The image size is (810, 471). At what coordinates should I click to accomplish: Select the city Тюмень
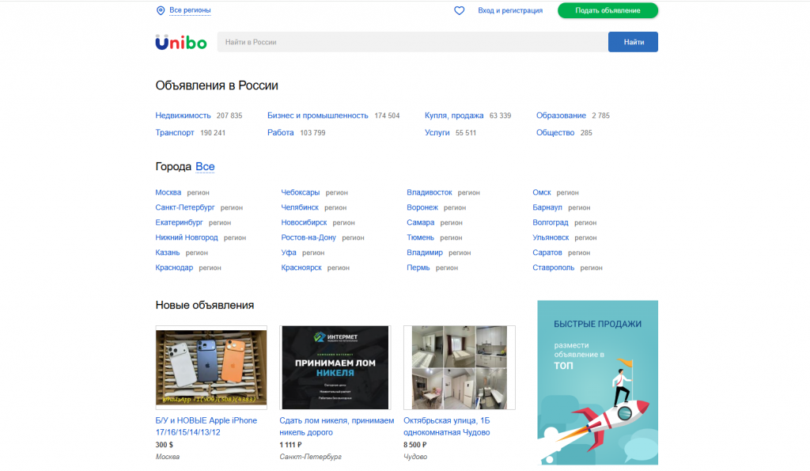point(420,237)
